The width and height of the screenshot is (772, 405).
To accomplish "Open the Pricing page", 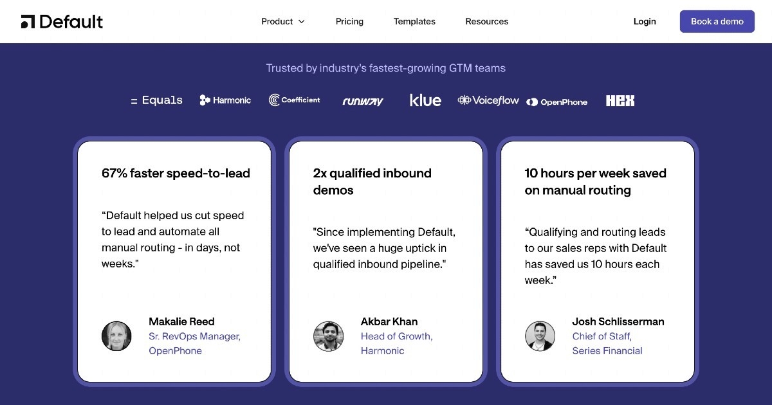I will click(x=349, y=21).
